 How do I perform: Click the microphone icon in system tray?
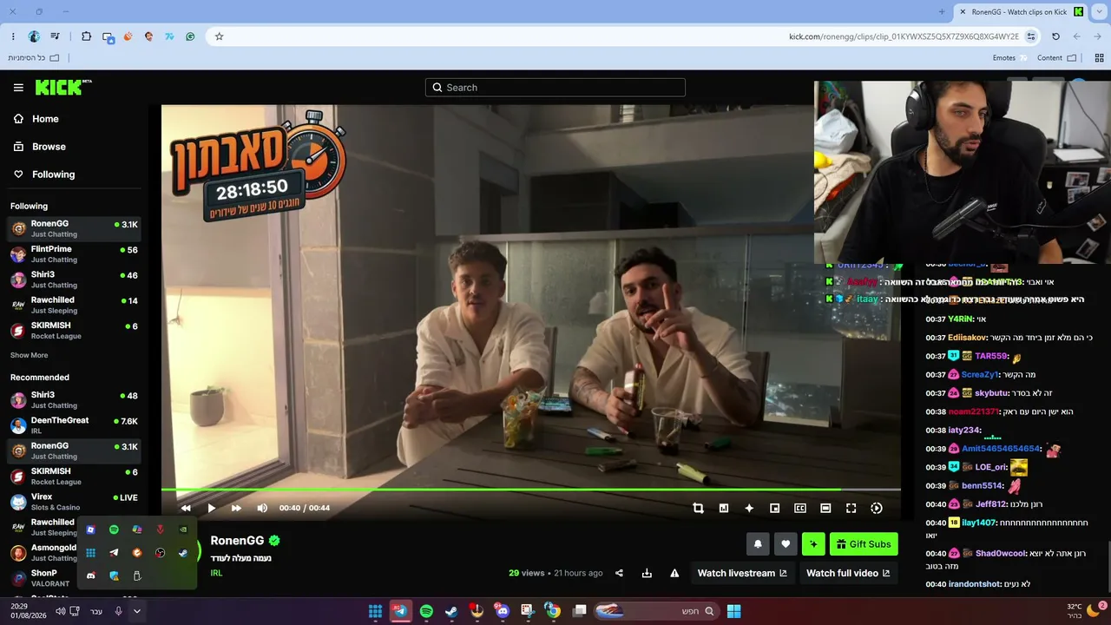pos(119,611)
